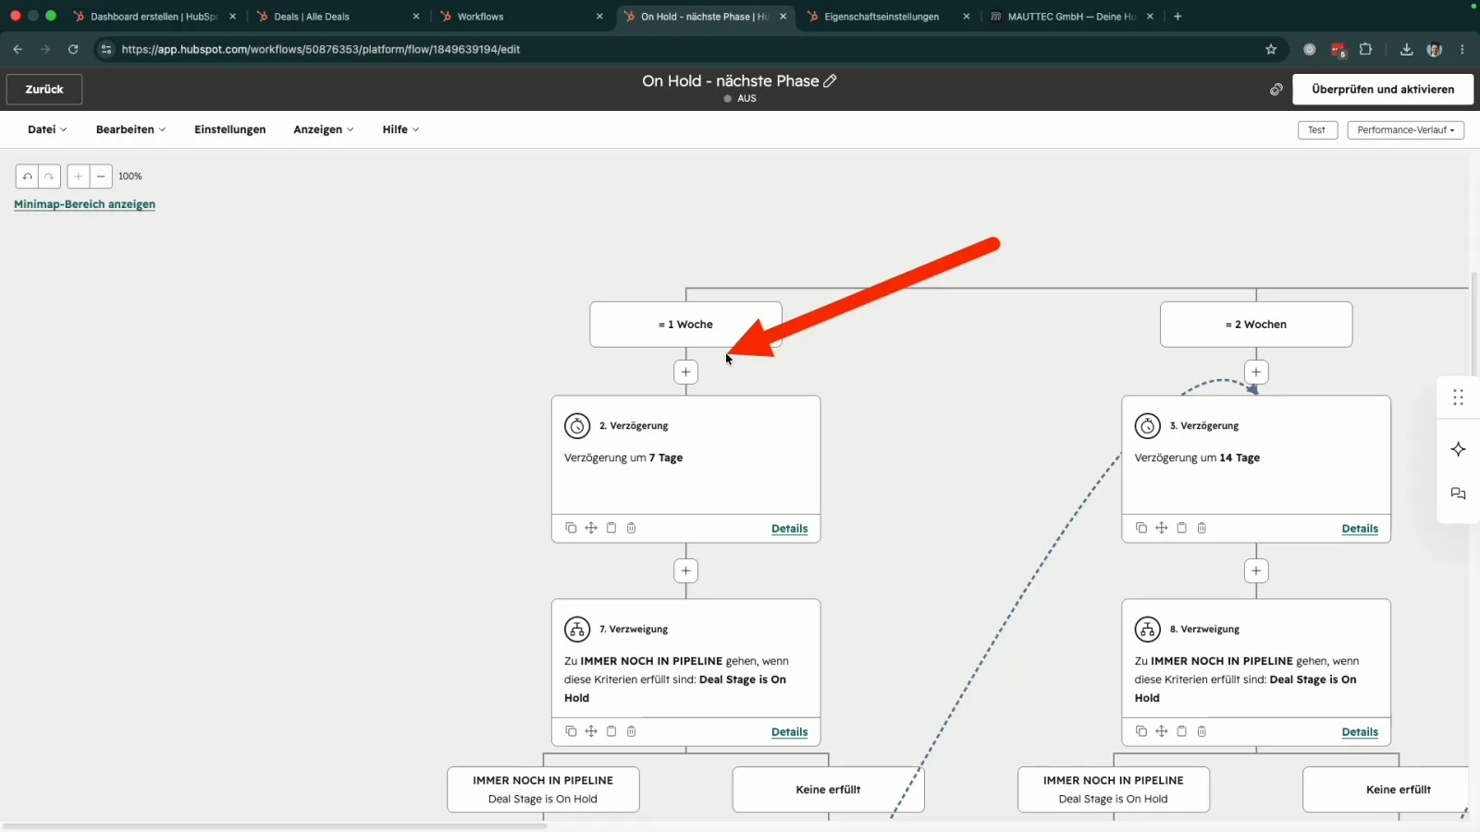Reload the browser page

tap(73, 49)
